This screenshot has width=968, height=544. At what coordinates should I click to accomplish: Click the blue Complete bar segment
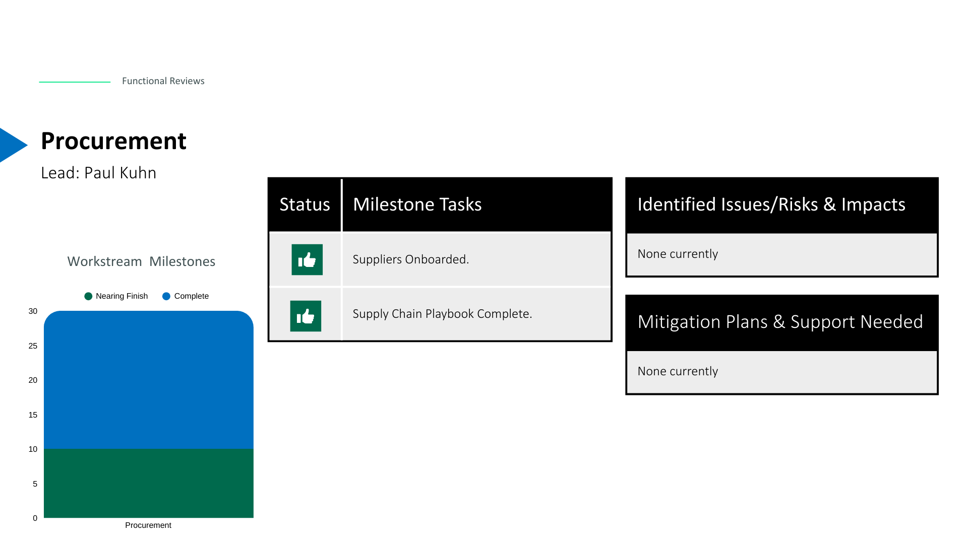(x=149, y=380)
